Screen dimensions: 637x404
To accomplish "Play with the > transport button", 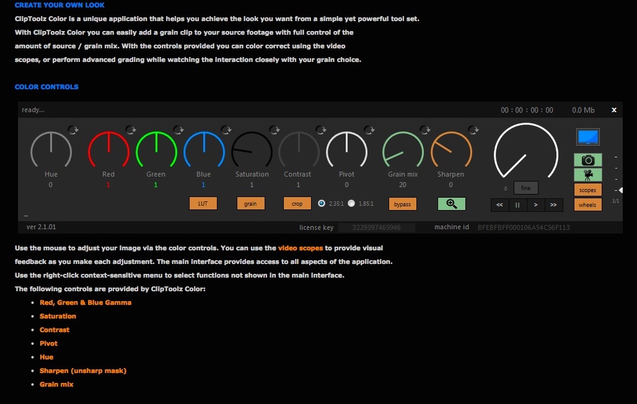I will click(x=536, y=205).
